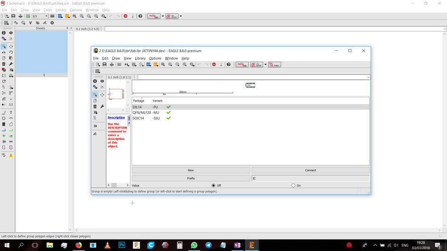Click the Print icon in library window toolbar
This screenshot has width=447, height=251.
112,65
